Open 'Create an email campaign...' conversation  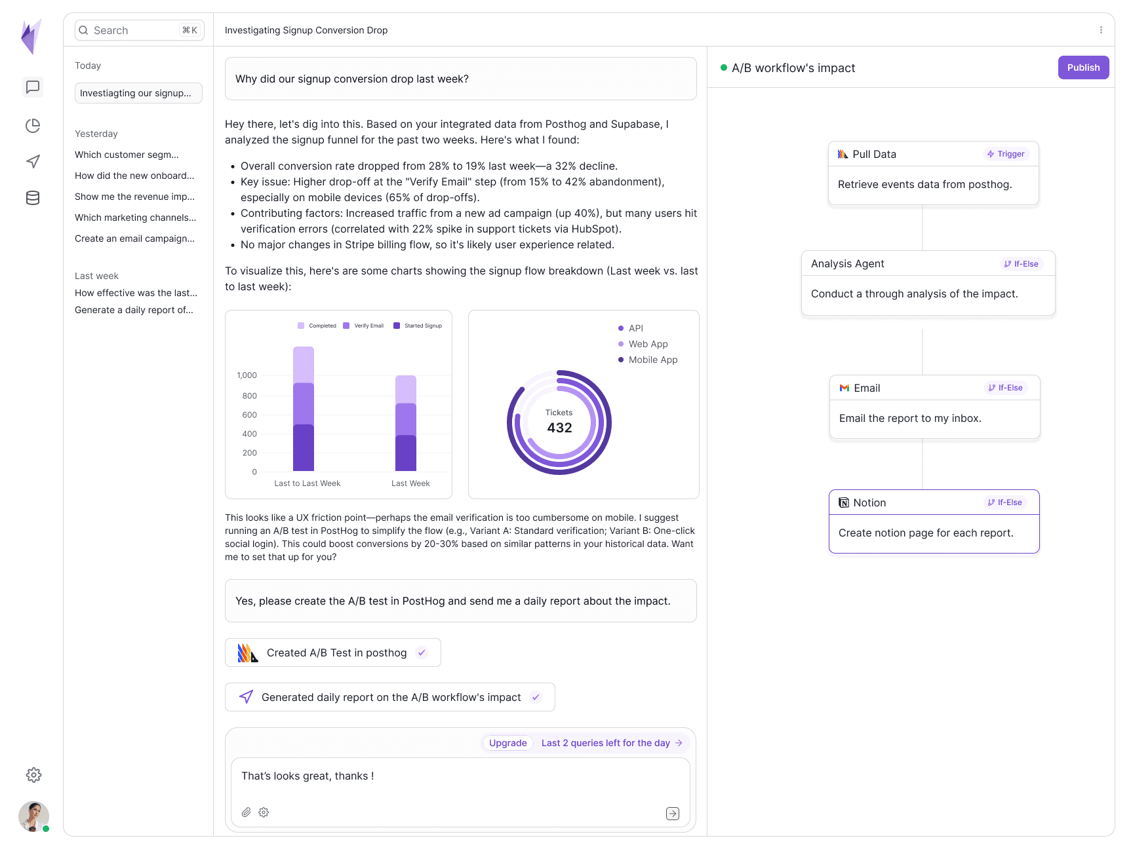point(134,238)
